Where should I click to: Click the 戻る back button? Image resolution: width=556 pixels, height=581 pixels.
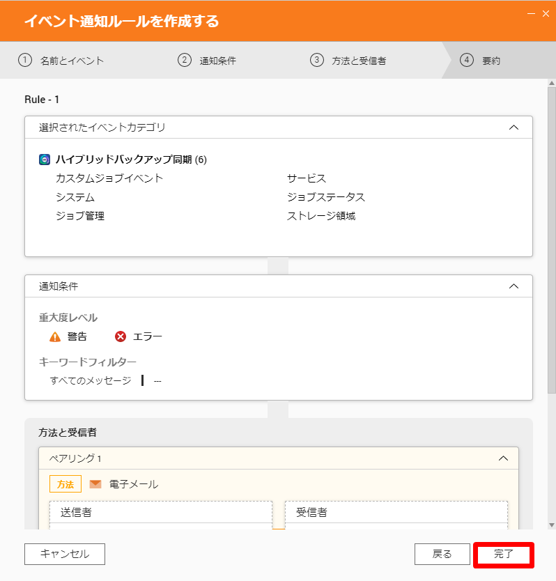tap(442, 555)
